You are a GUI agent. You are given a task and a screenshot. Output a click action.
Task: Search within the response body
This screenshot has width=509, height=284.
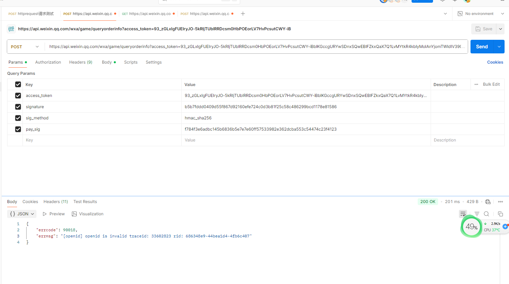(x=487, y=214)
